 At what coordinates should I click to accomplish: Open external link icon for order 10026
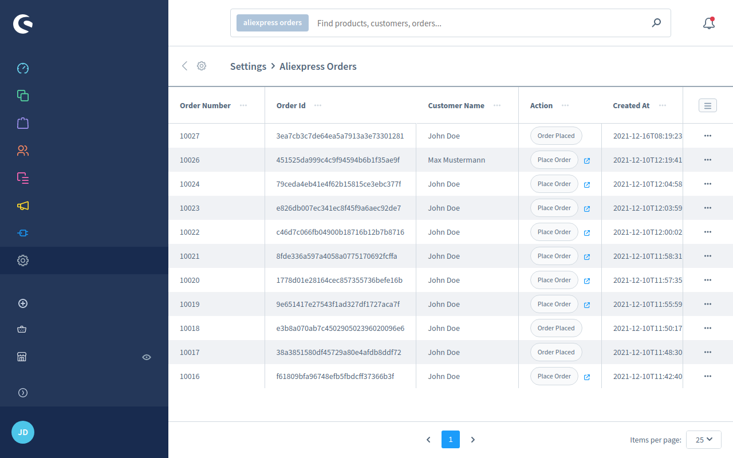587,161
